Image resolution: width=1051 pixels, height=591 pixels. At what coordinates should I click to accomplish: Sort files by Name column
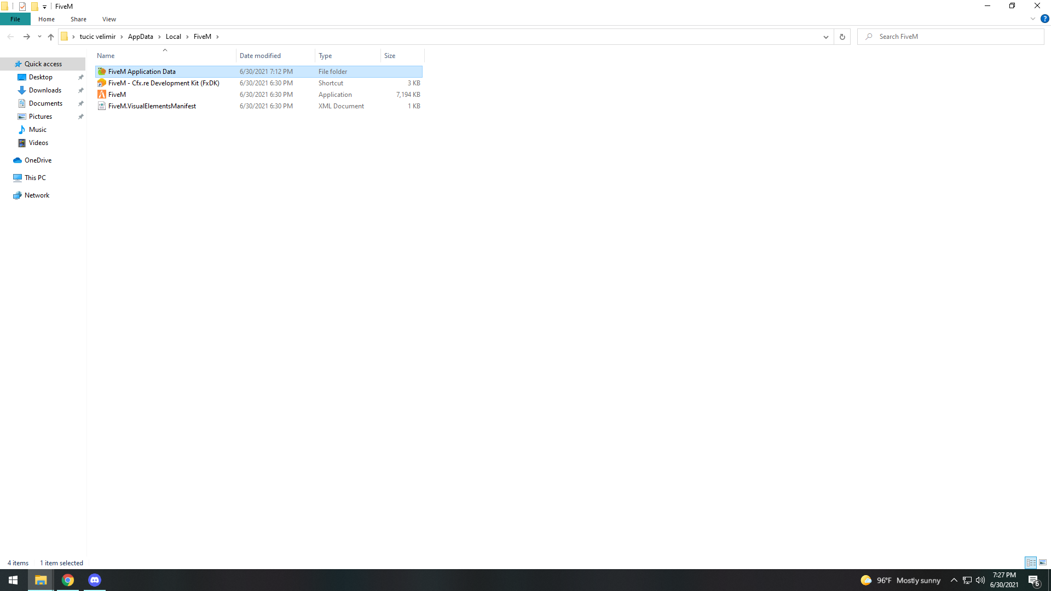coord(165,56)
